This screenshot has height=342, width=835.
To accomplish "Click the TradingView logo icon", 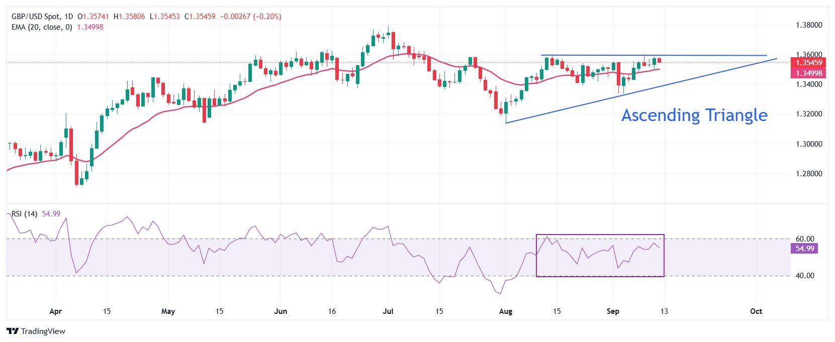I will point(13,331).
